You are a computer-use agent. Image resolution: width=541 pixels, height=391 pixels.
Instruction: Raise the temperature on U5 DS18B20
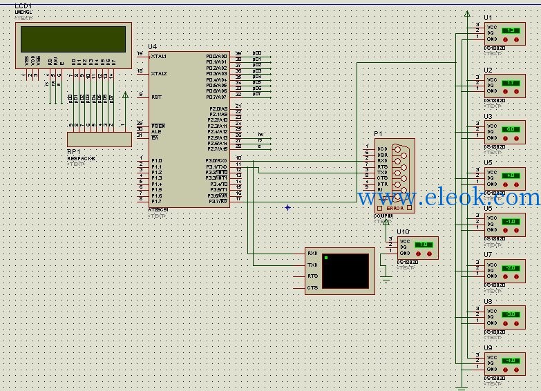517,184
